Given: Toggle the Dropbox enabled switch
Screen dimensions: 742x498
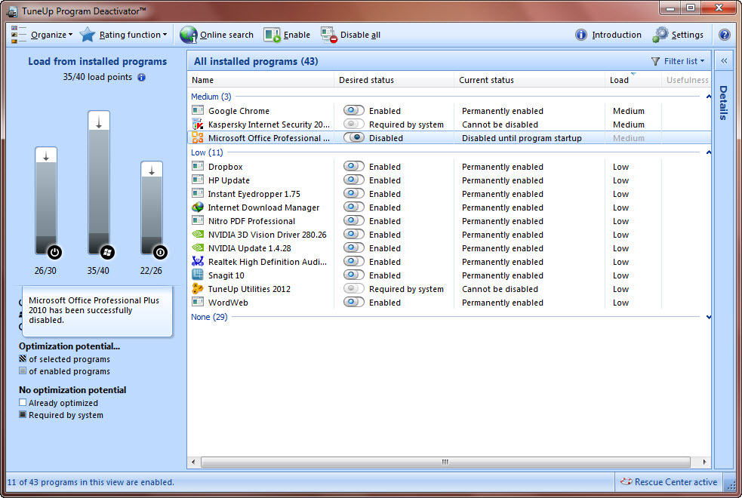Looking at the screenshot, I should tap(353, 167).
